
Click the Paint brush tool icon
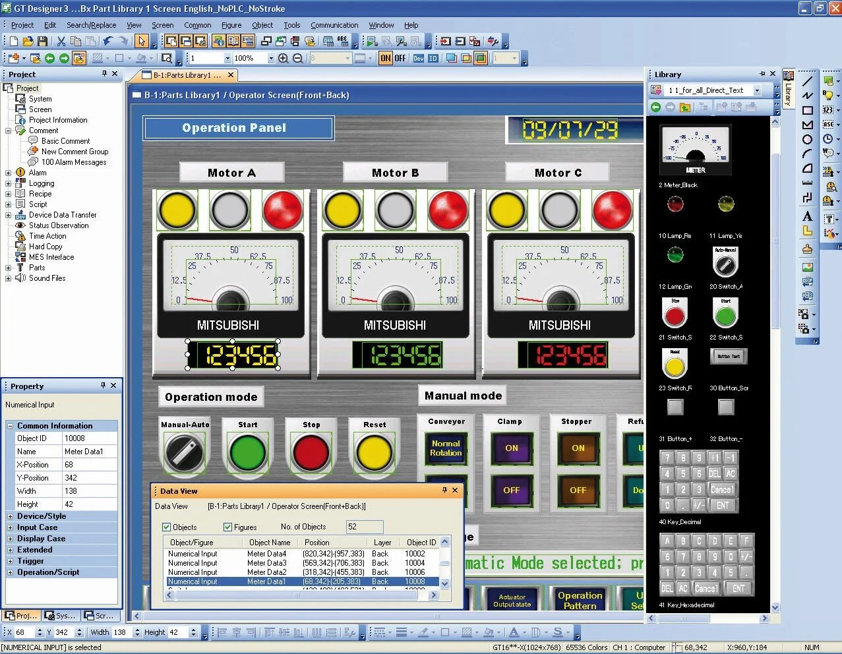click(807, 249)
